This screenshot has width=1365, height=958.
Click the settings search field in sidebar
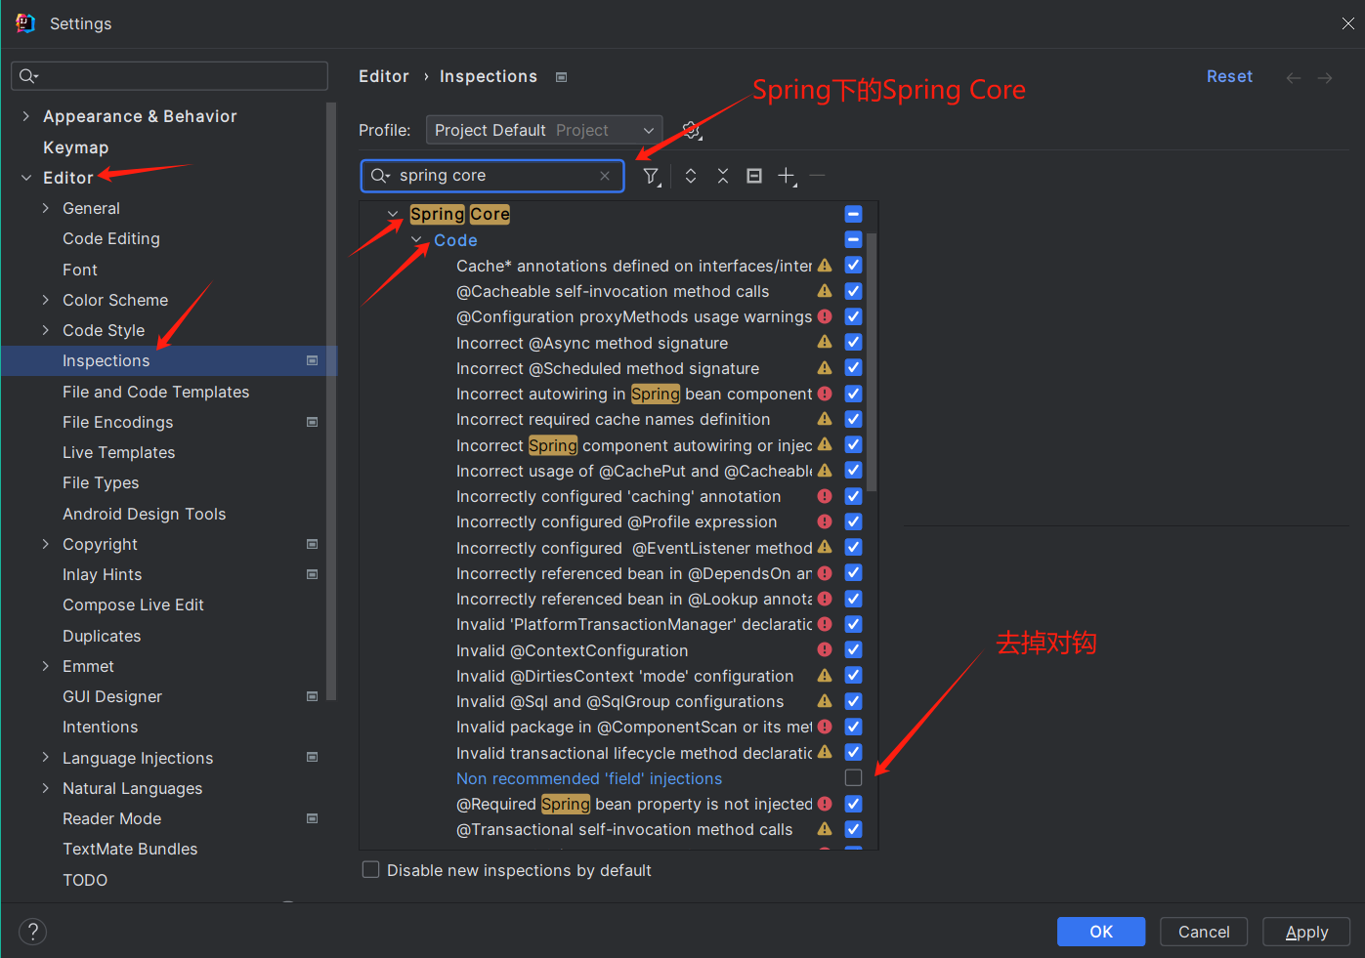point(169,76)
